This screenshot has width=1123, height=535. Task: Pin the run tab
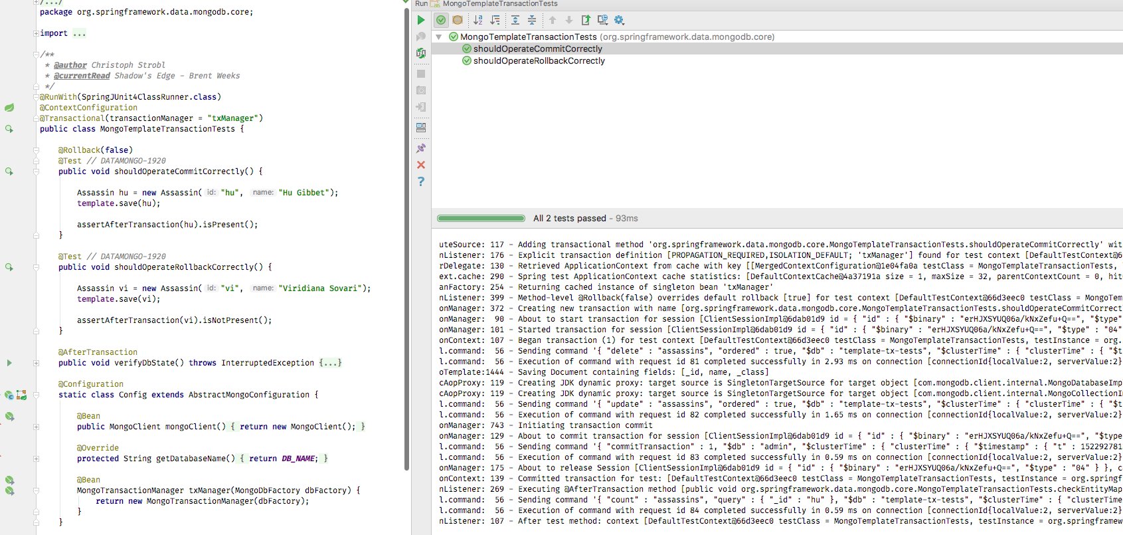pos(421,148)
